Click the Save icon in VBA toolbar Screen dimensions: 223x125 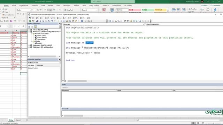click(37, 21)
